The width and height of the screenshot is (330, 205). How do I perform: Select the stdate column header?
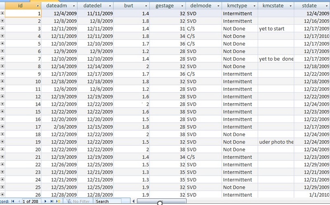(312, 6)
